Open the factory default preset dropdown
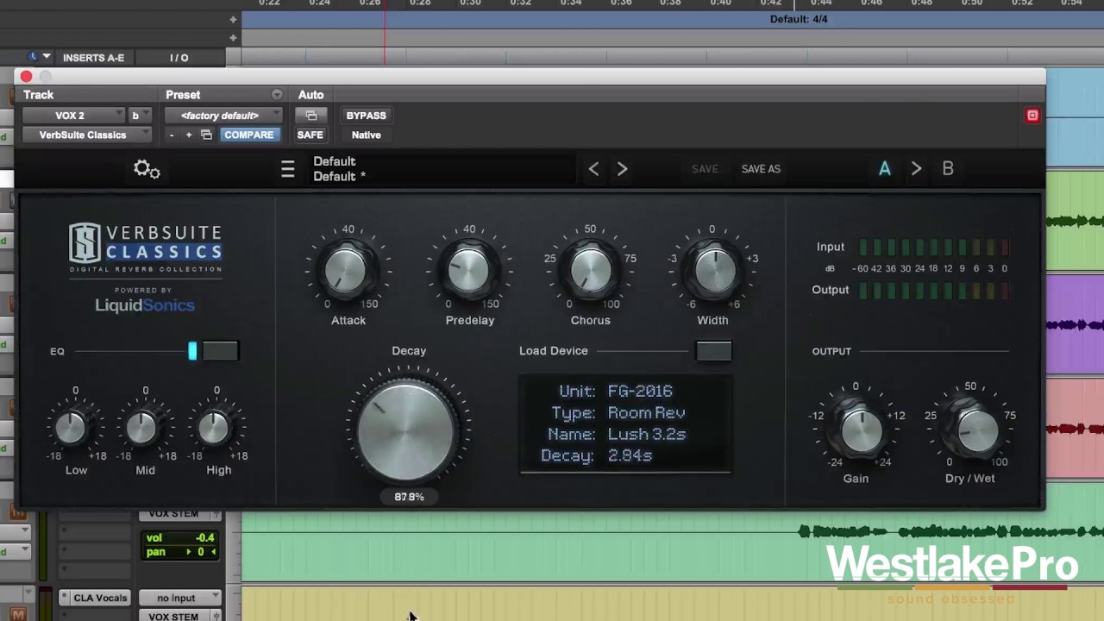This screenshot has height=621, width=1104. coord(224,116)
